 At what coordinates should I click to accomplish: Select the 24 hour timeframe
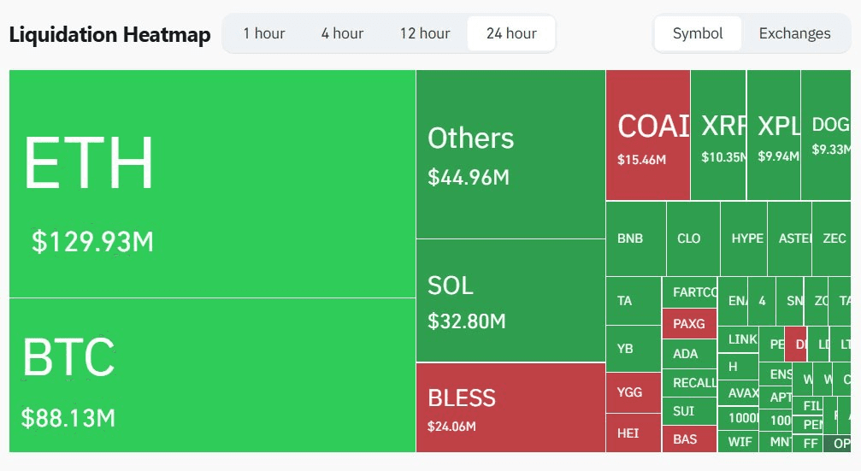(x=511, y=33)
